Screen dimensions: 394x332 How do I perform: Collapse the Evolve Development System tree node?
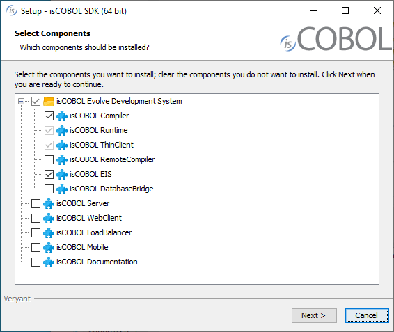pyautogui.click(x=21, y=102)
